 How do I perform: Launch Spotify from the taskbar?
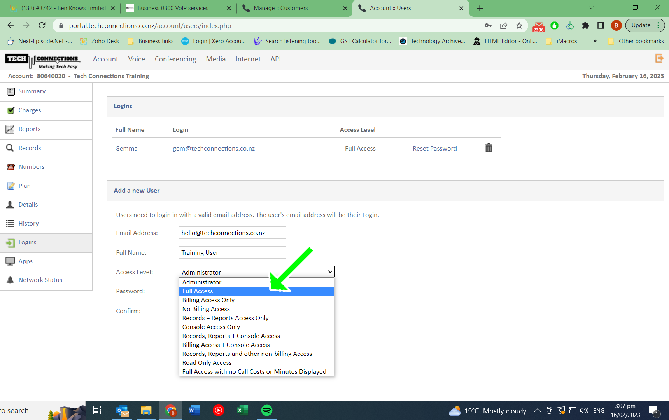click(267, 410)
